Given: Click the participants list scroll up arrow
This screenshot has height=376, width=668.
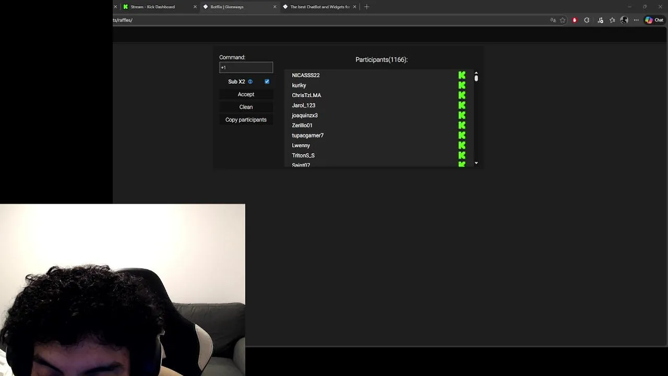Looking at the screenshot, I should pyautogui.click(x=476, y=73).
